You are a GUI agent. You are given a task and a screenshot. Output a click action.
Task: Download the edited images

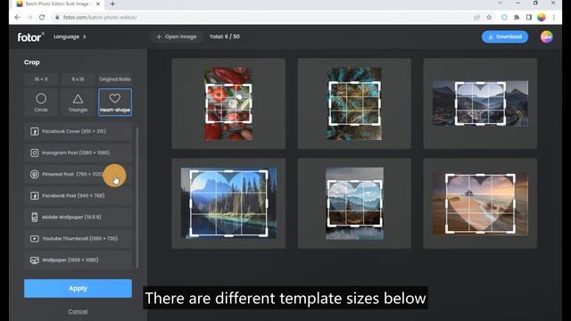pos(505,37)
